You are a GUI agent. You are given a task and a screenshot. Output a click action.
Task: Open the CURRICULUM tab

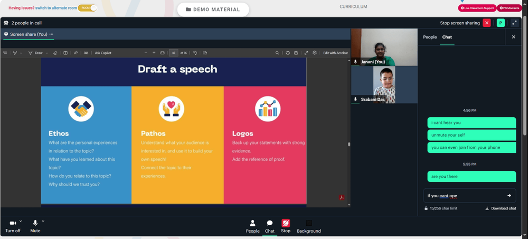[353, 7]
